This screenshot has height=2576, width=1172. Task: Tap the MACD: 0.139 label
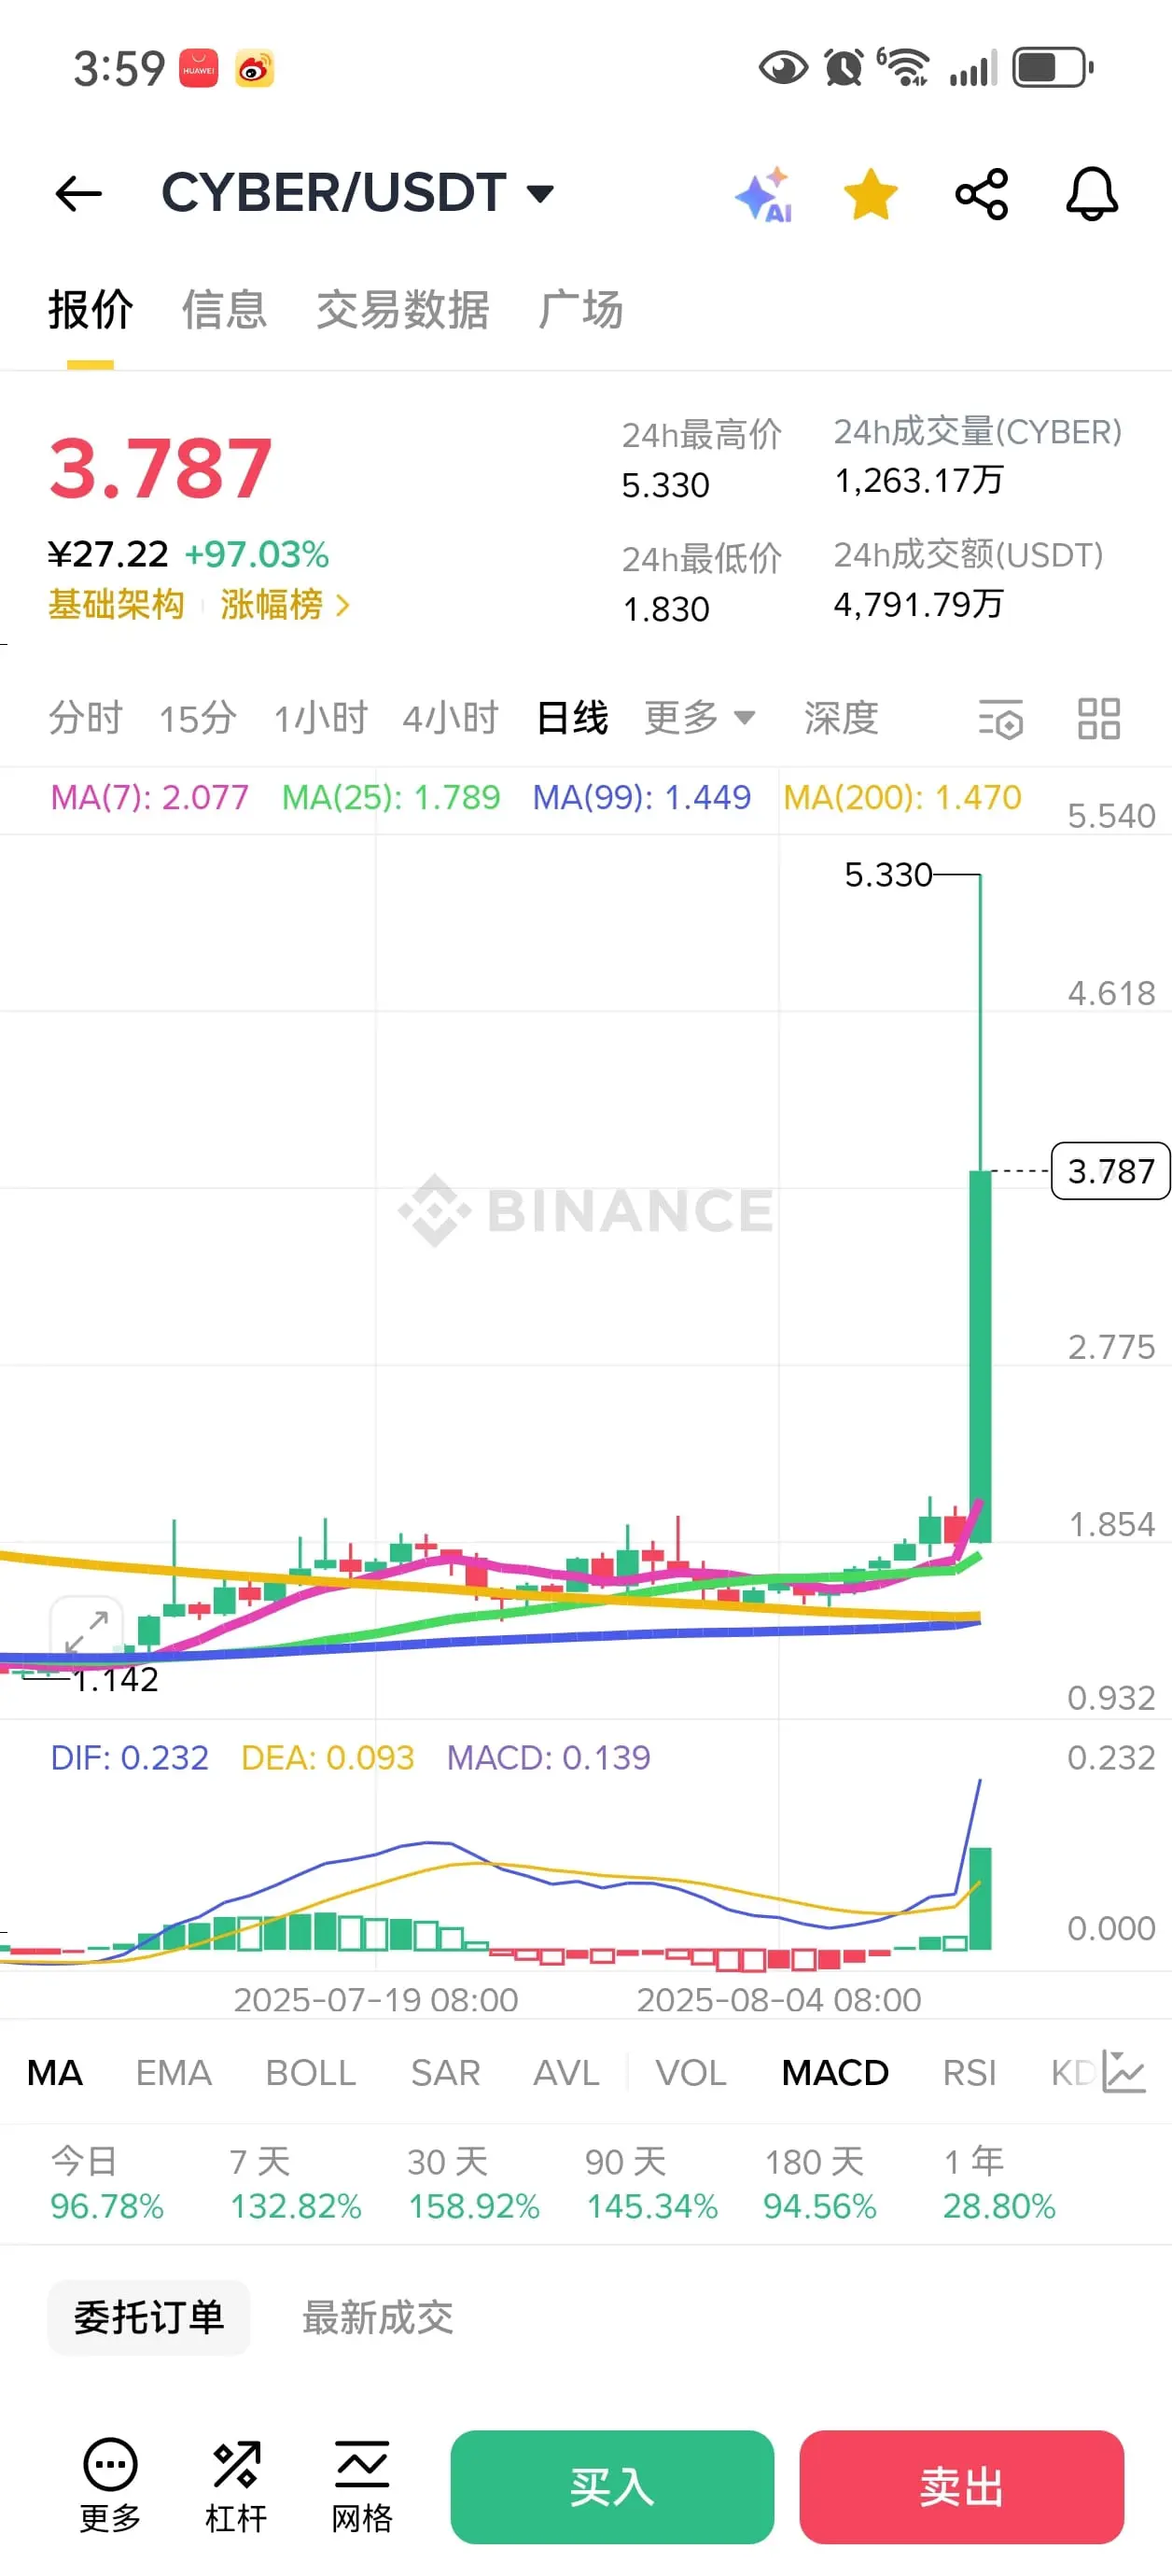(548, 1757)
